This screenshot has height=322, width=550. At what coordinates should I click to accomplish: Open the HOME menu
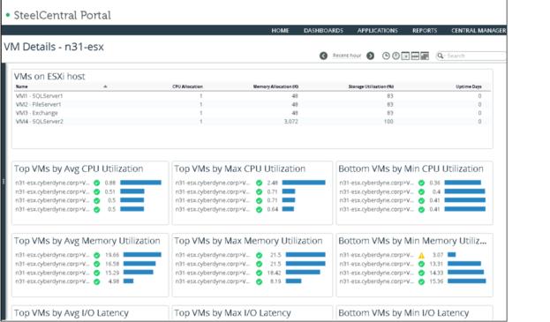(x=280, y=31)
